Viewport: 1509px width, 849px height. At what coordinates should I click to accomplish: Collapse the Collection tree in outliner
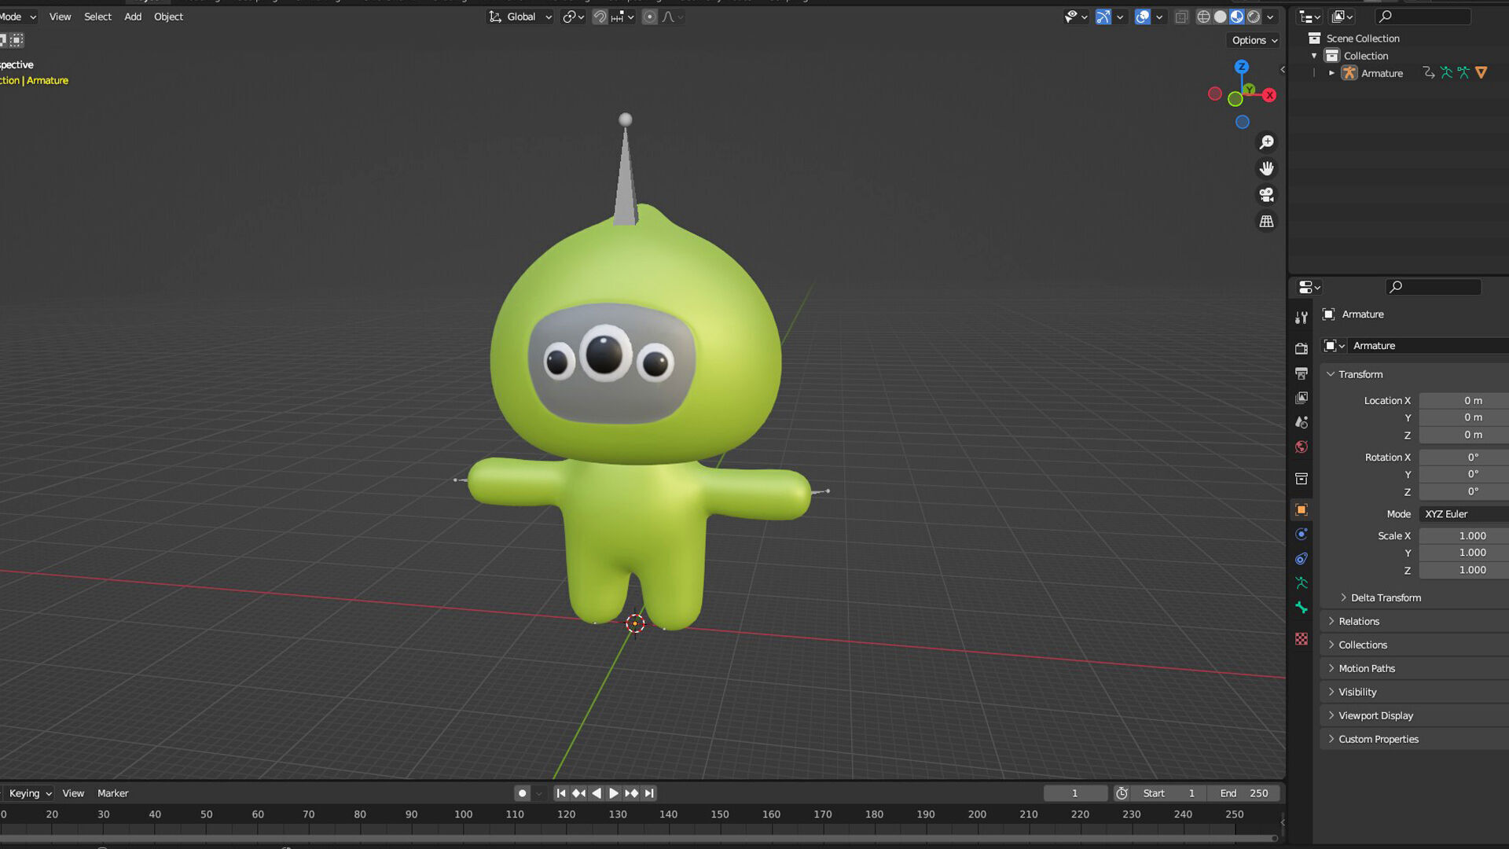[1314, 56]
